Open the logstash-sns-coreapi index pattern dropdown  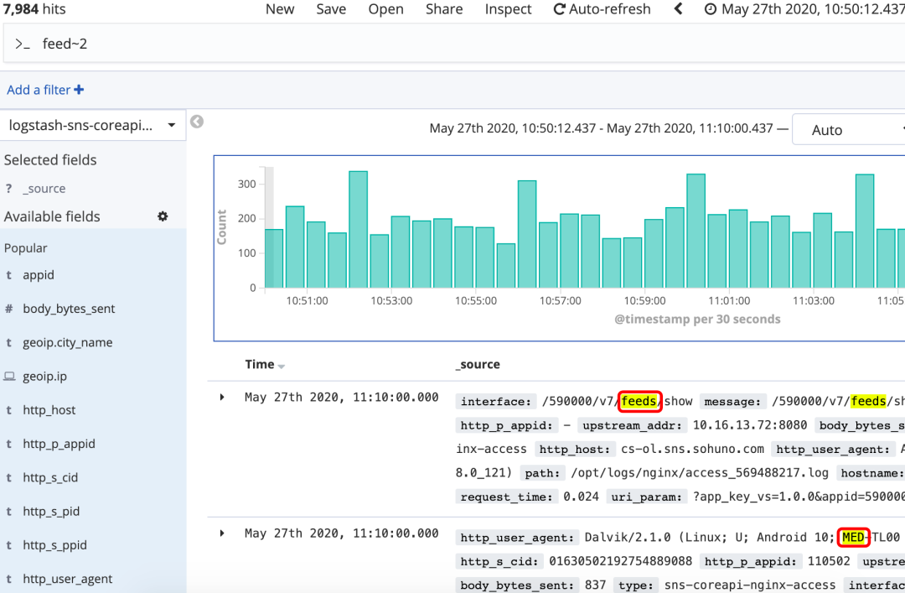coord(92,126)
